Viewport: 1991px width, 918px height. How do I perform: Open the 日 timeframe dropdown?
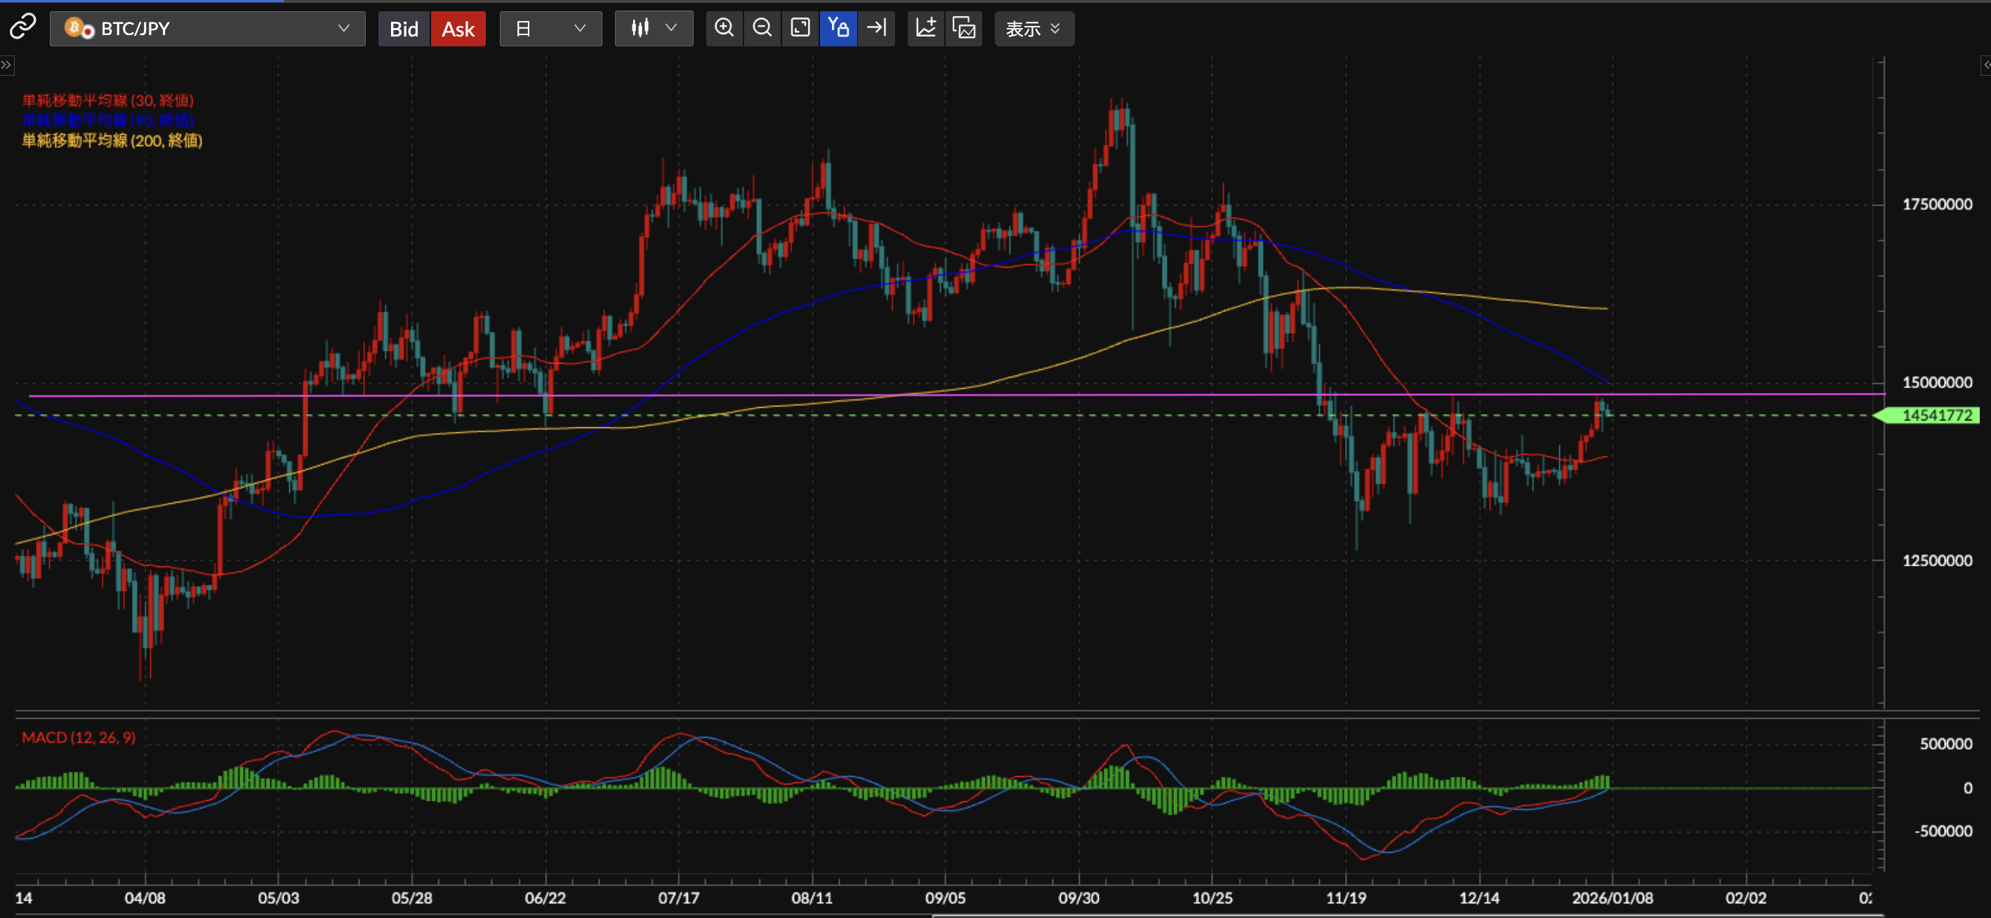[x=550, y=29]
